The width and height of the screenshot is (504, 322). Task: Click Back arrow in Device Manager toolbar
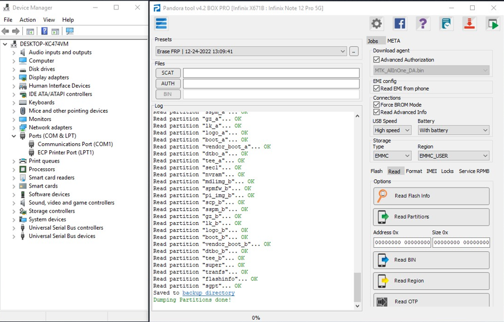click(x=5, y=31)
